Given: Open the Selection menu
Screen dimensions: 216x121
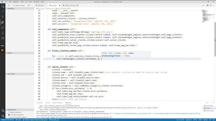Looking at the screenshot, I should coord(16,2).
